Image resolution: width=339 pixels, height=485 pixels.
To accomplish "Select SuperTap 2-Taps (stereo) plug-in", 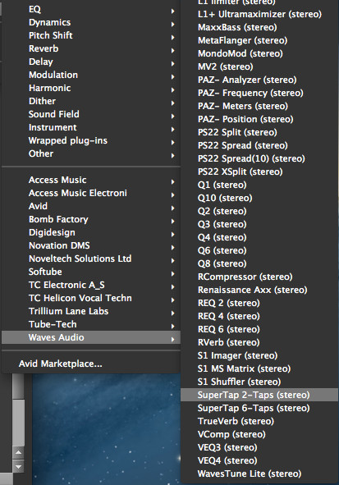I will tap(259, 395).
